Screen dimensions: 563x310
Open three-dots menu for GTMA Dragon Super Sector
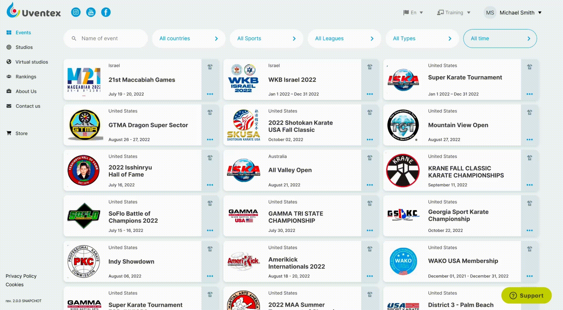tap(210, 139)
